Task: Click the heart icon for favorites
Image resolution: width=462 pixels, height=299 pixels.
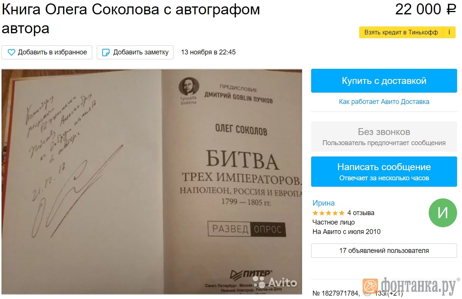Action: click(11, 52)
